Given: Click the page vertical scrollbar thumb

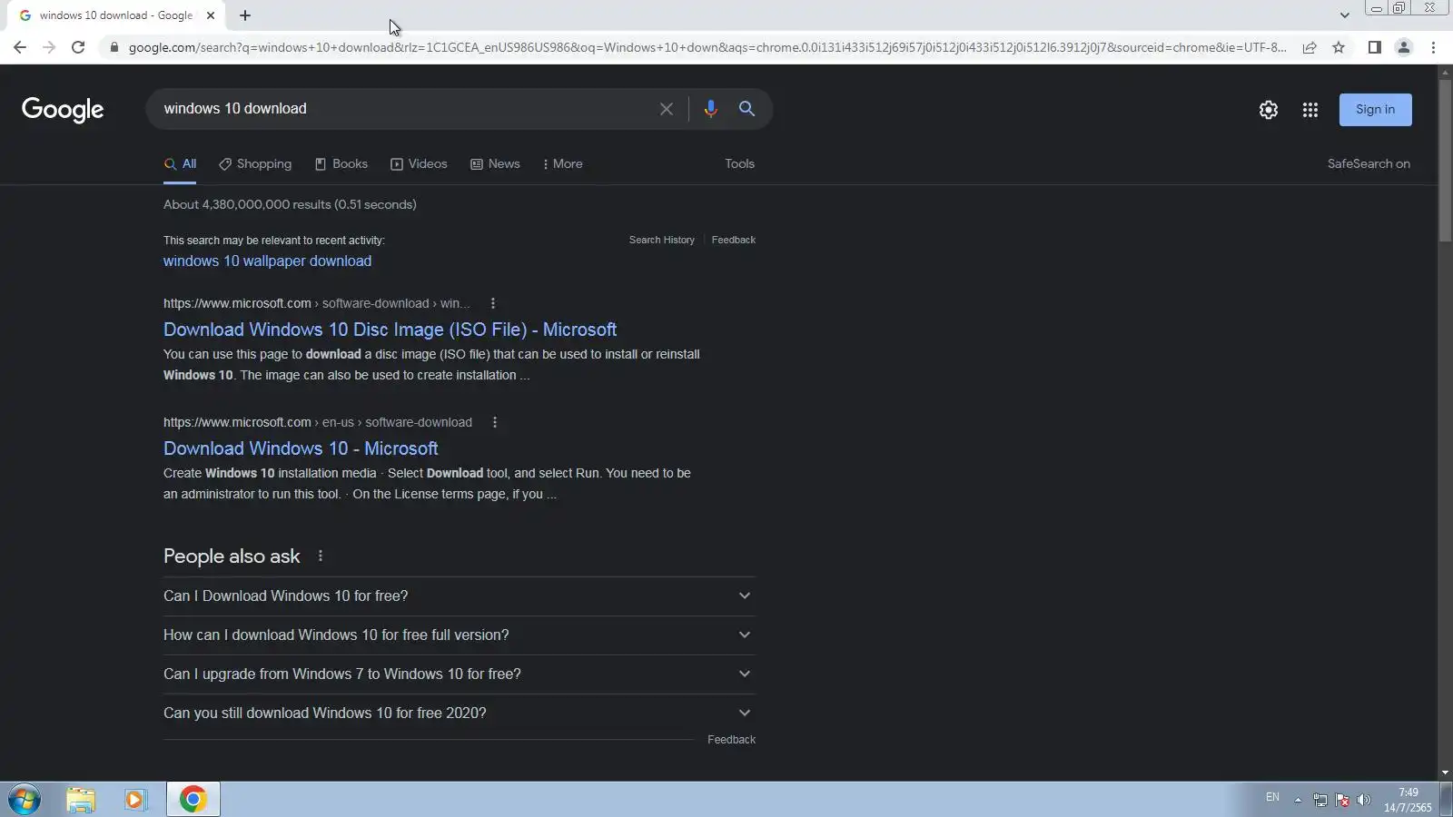Looking at the screenshot, I should (1445, 159).
